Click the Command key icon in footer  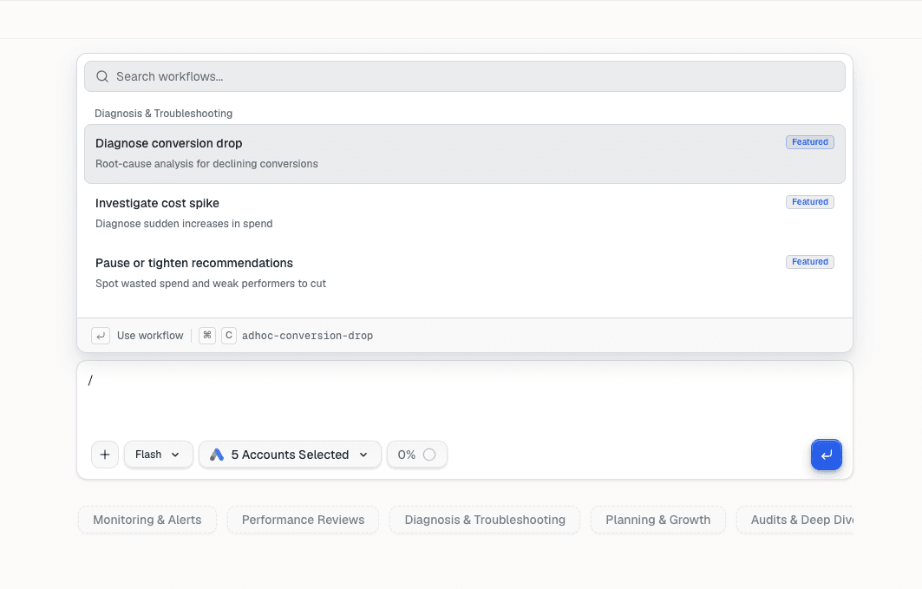[x=207, y=336]
